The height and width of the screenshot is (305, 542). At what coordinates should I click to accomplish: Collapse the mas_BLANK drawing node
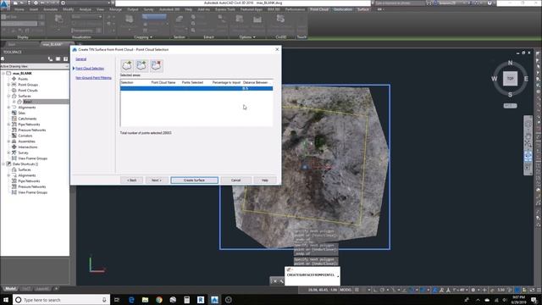pyautogui.click(x=3, y=74)
